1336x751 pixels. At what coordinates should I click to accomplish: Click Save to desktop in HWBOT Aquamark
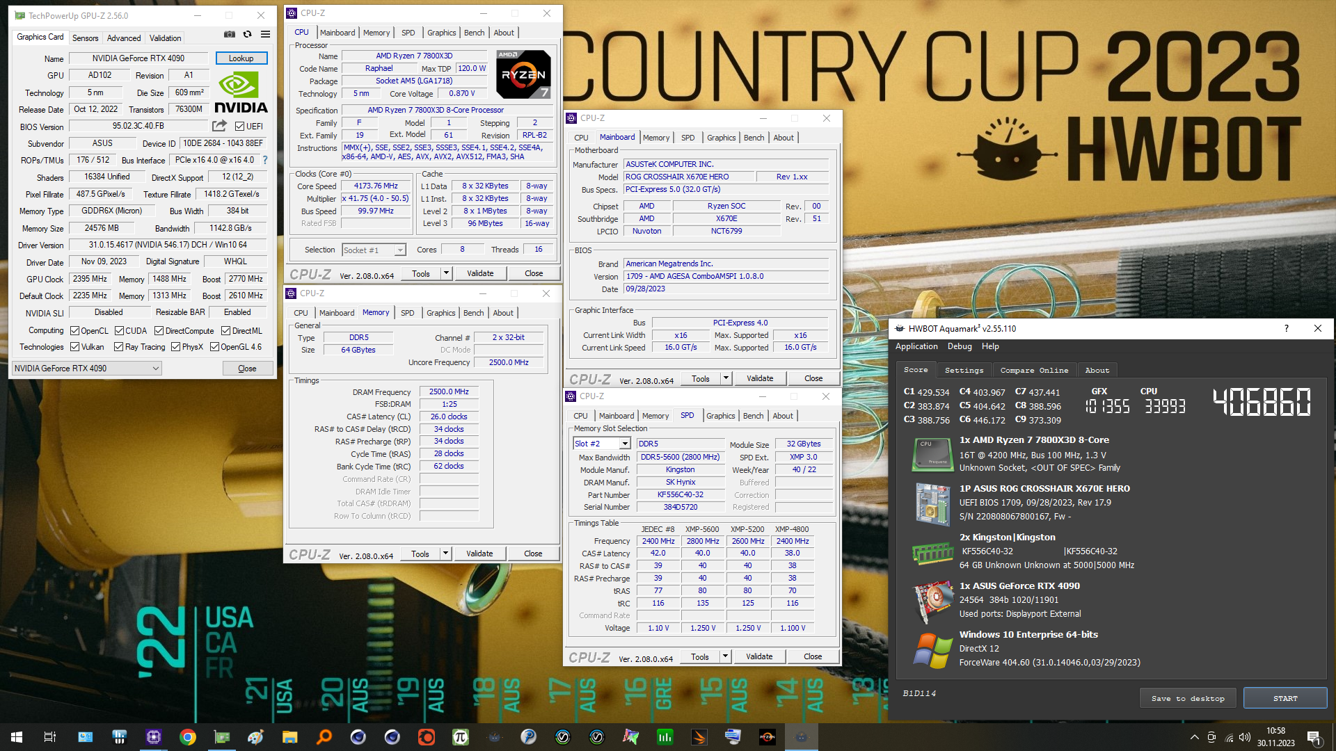click(x=1188, y=698)
